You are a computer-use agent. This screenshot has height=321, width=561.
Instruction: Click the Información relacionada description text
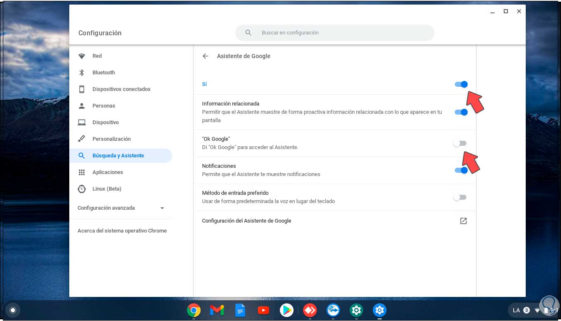(x=322, y=116)
